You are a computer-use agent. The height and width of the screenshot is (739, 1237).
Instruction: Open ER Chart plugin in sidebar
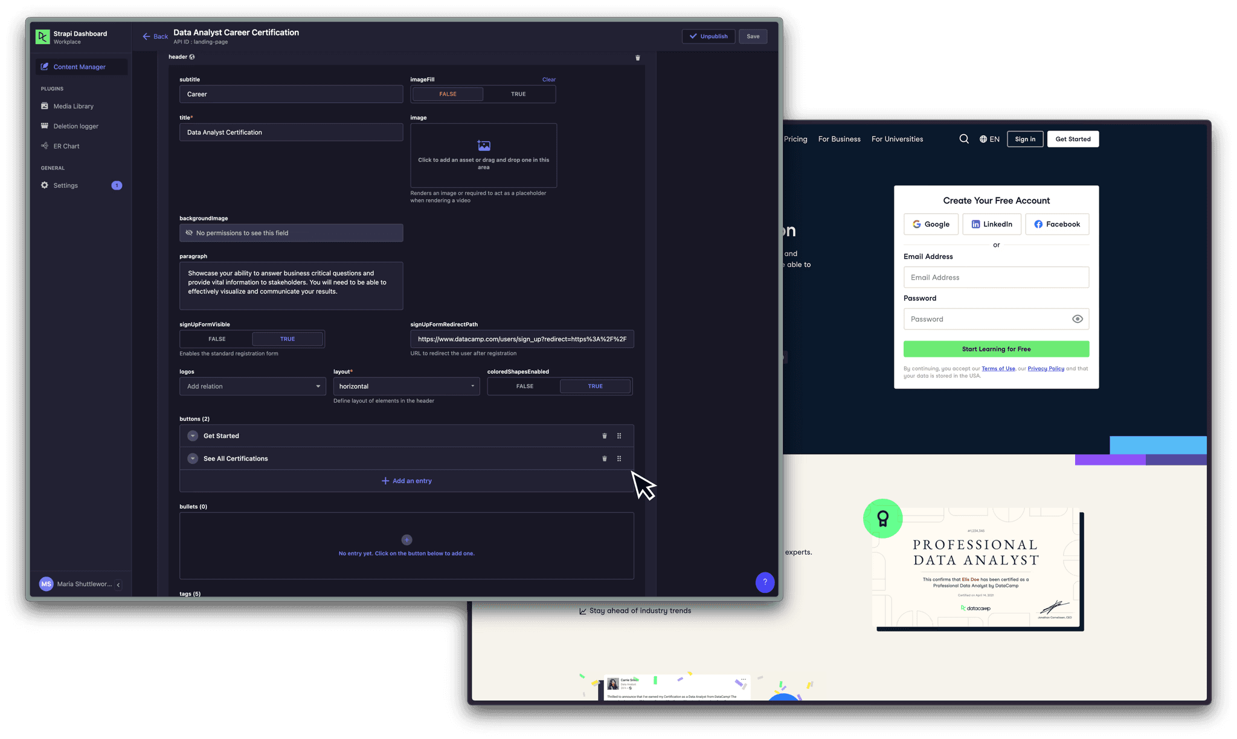click(66, 146)
